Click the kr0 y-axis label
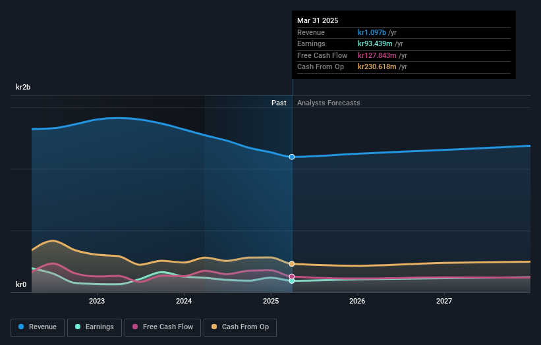541x345 pixels. point(21,284)
